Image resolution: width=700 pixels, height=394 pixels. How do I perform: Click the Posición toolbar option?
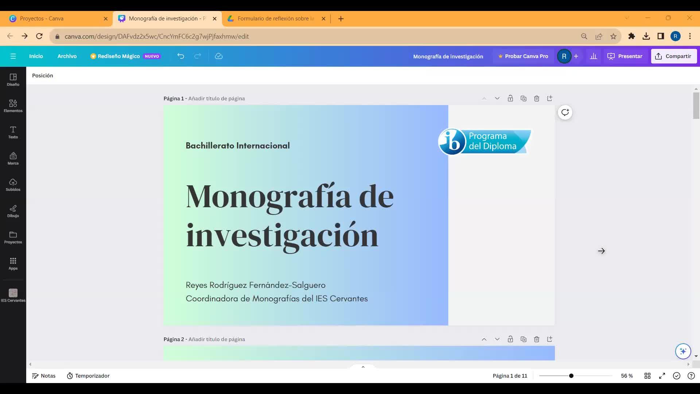[x=43, y=76]
